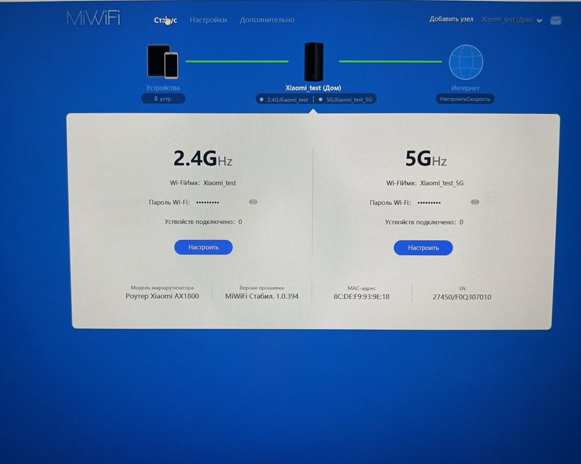Image resolution: width=581 pixels, height=464 pixels.
Task: Click Настроить under 2.4GHz
Action: coord(203,247)
